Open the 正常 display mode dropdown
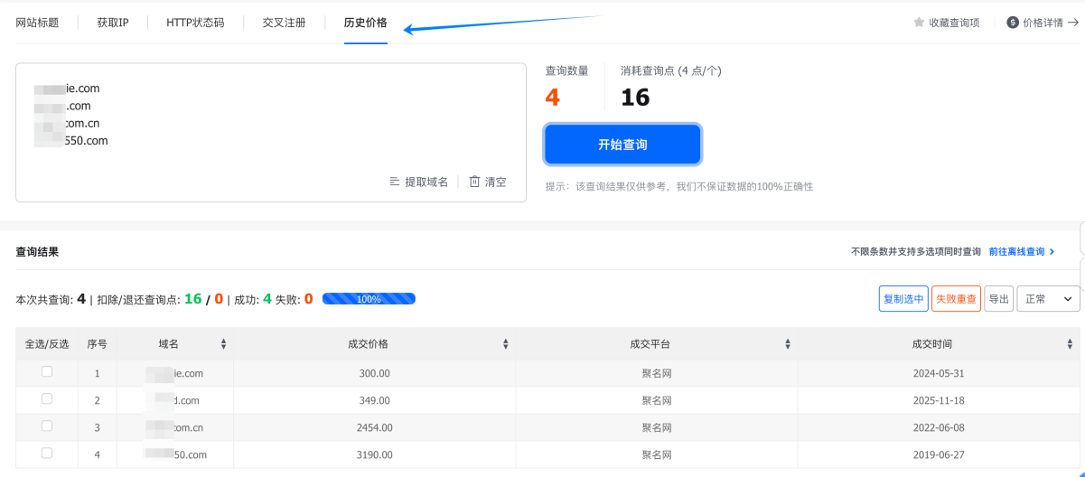Screen dimensions: 1085x477 (1048, 299)
